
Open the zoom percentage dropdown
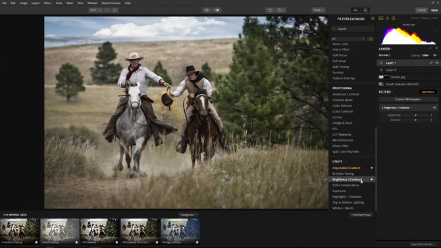coord(95,10)
